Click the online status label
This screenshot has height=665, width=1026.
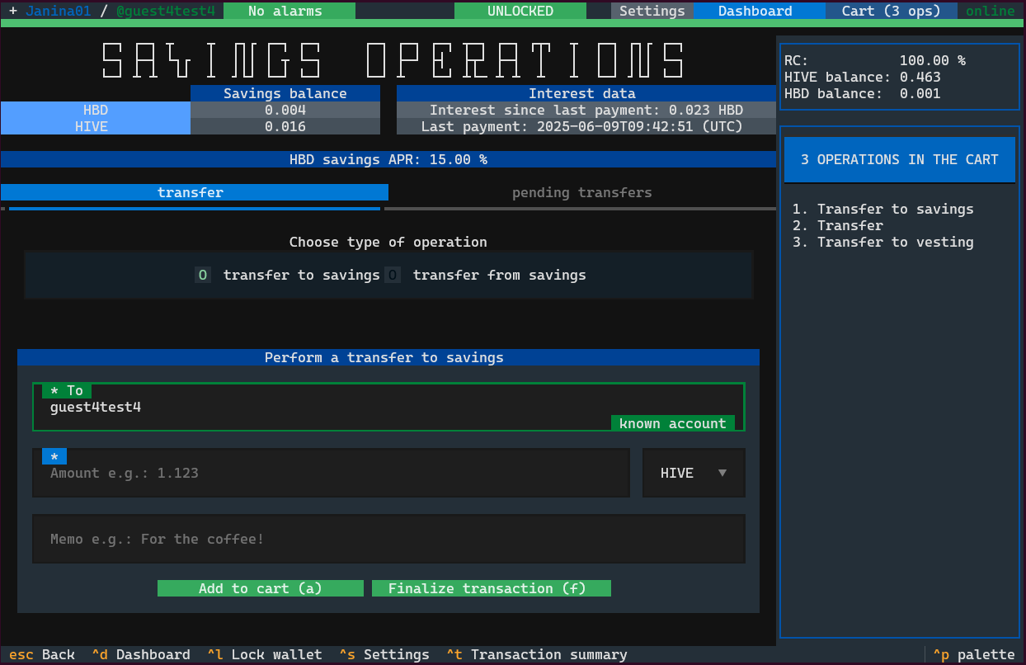tap(991, 11)
